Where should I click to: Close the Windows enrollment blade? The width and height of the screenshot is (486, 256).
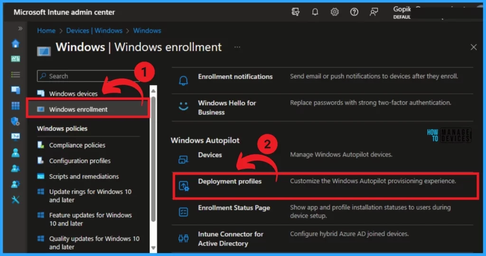474,47
